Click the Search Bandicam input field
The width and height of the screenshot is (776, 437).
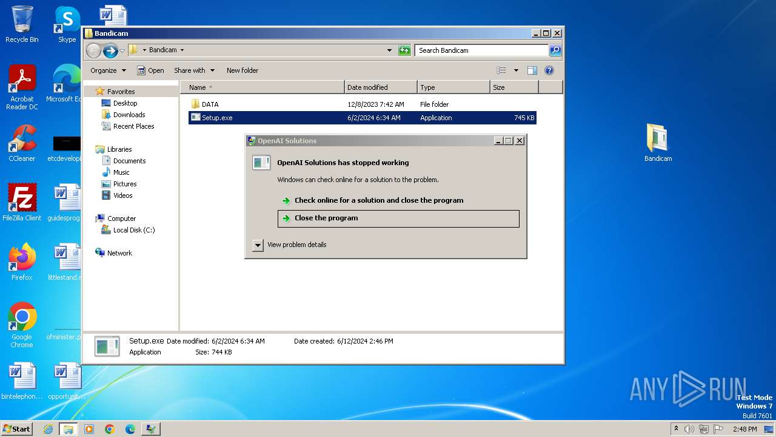click(x=482, y=50)
